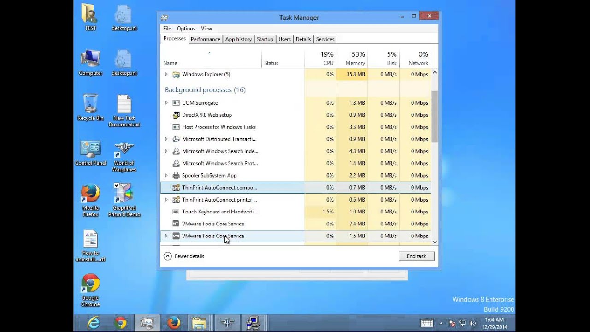The image size is (590, 332).
Task: Click the Microsoft Windows Search Indexer icon
Action: click(176, 151)
